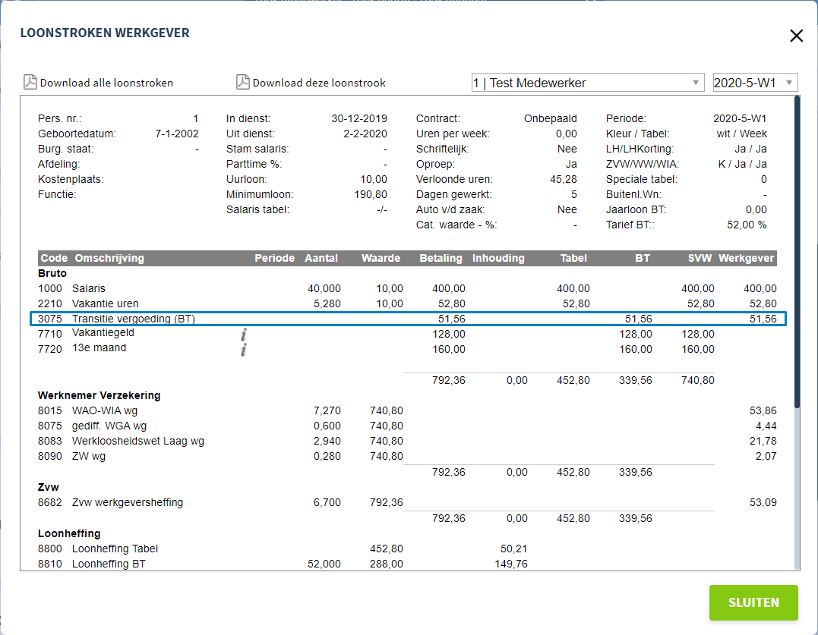The image size is (818, 635).
Task: Close the Loonstroken Werkgever dialog via X
Action: click(796, 36)
